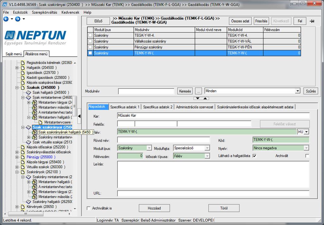Viewport: 324px width, 225px height.
Task: Open the File menu
Action: (x=6, y=12)
